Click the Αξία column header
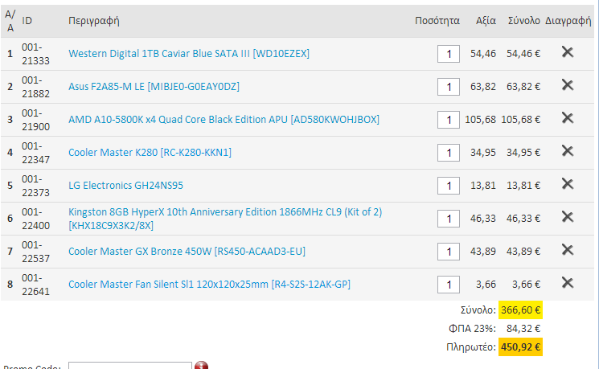 (x=486, y=21)
